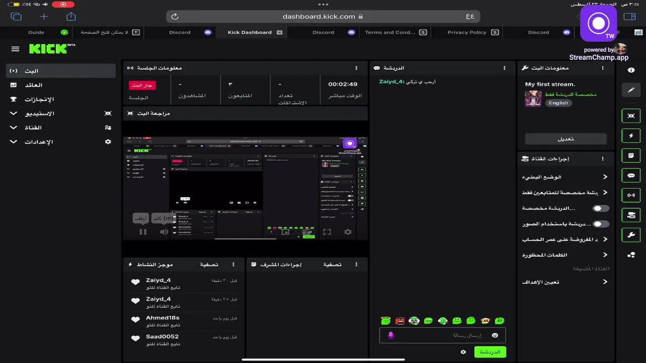Toggle the channel actions camera icon in the right toolbar
Viewport: 646px width, 363px height.
(631, 215)
